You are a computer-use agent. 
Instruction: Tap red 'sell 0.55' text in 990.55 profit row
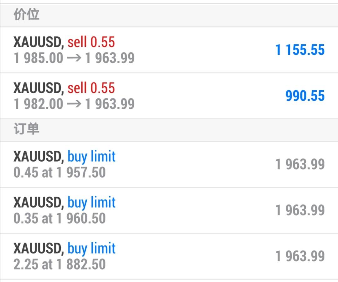pyautogui.click(x=91, y=88)
